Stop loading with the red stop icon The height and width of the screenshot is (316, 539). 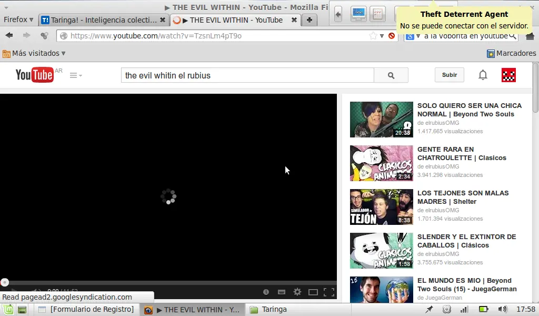392,36
